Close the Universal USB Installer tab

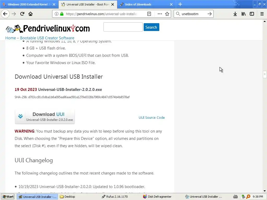click(113, 4)
